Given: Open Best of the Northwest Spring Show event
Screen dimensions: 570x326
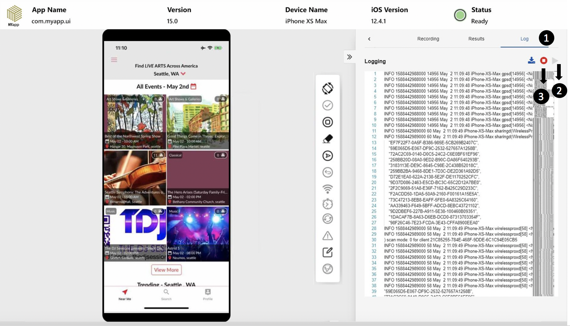Looking at the screenshot, I should coord(135,122).
